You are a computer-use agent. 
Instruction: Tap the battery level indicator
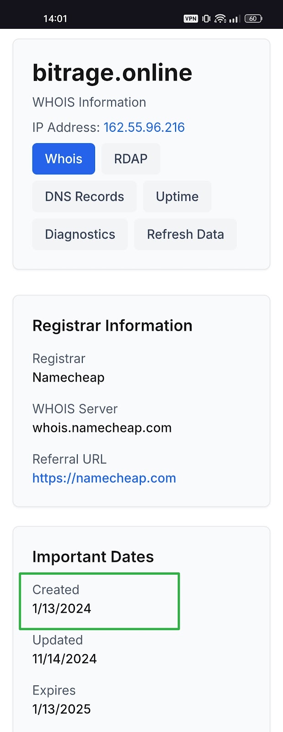coord(253,19)
